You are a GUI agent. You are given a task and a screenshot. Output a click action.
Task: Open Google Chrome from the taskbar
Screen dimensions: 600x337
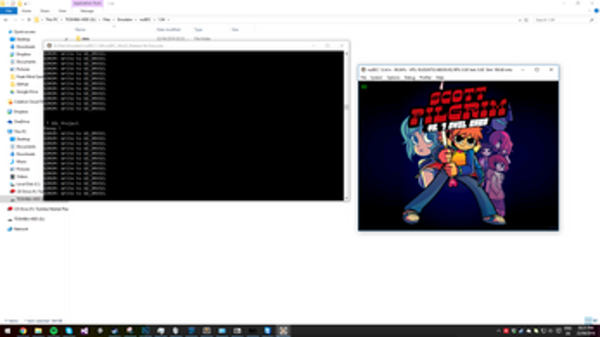pos(23,331)
